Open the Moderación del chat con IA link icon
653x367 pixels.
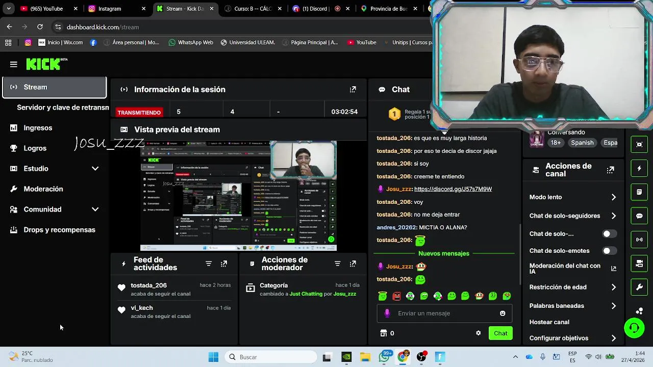click(614, 269)
